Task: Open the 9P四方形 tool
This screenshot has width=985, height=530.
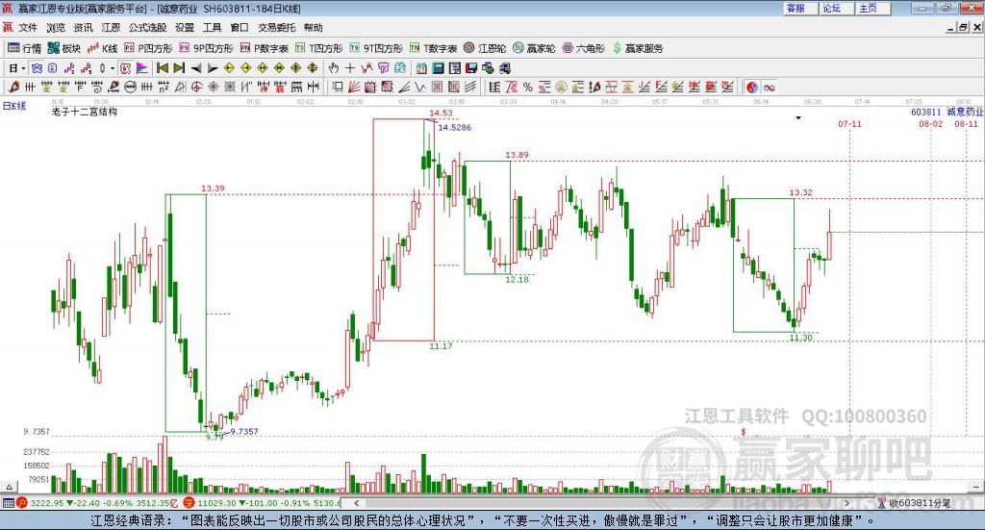Action: click(x=206, y=48)
